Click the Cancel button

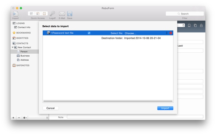coord(50,108)
